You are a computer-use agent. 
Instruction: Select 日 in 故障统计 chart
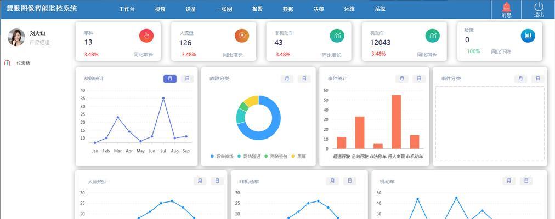point(187,79)
